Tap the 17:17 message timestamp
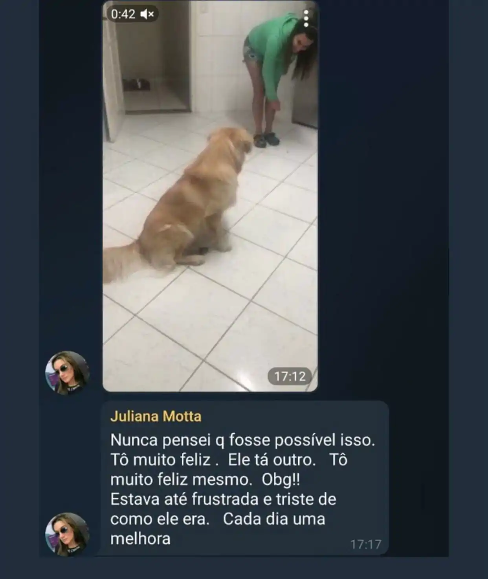 (x=366, y=544)
